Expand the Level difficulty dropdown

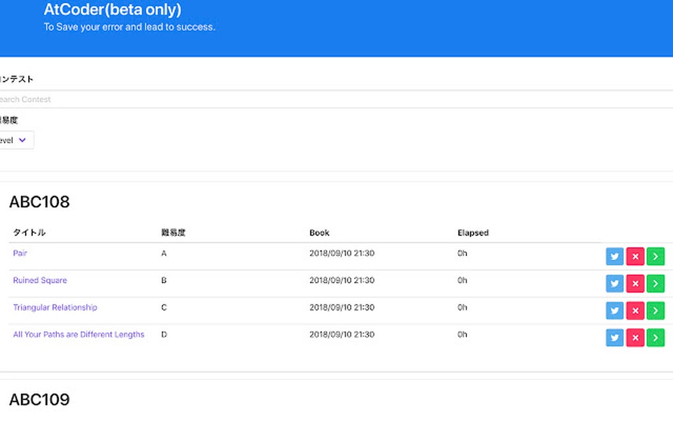(16, 141)
